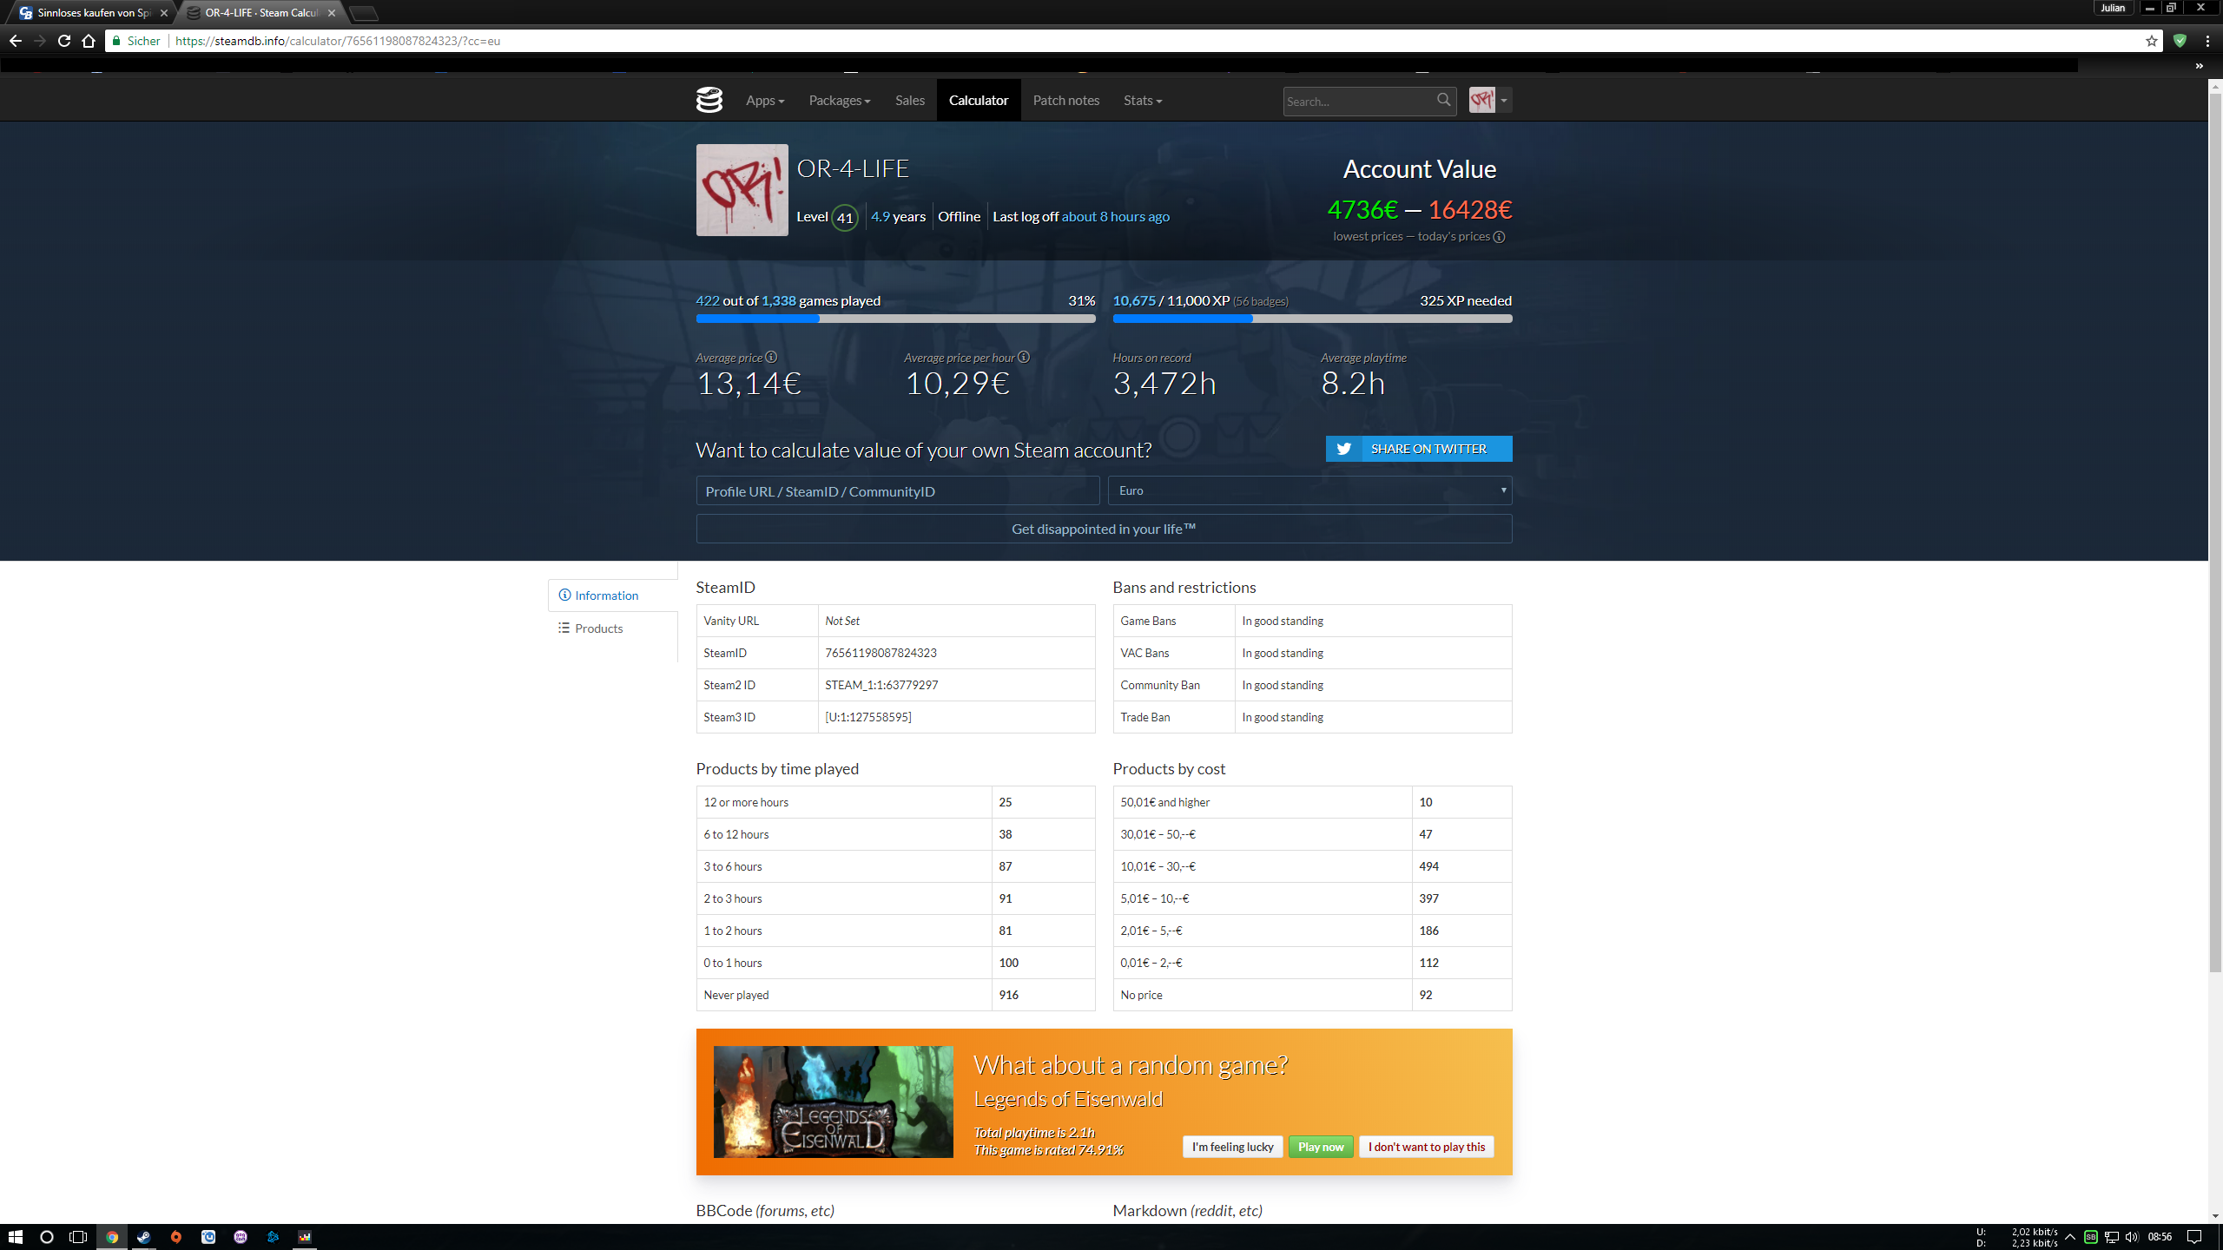Click the browser home icon
2223x1250 pixels.
coord(89,41)
